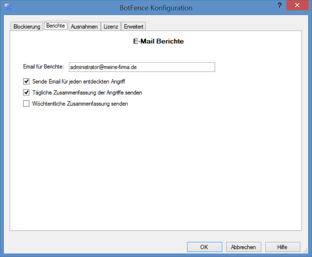Screen dimensions: 312x257
Task: Enable Wöchtentliche Zusammenfassung senden checkbox
Action: coord(26,104)
